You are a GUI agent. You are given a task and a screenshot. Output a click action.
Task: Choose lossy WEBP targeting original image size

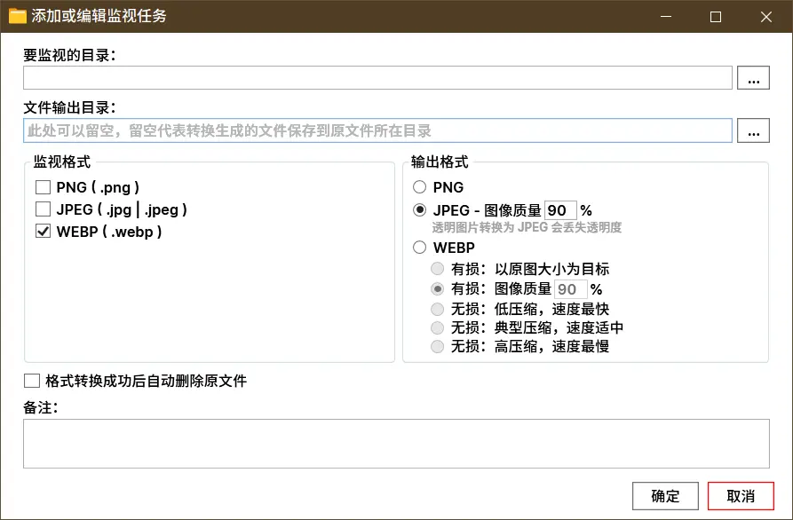tap(437, 269)
